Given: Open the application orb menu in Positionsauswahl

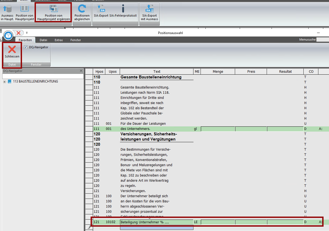Looking at the screenshot, I should [x=8, y=35].
